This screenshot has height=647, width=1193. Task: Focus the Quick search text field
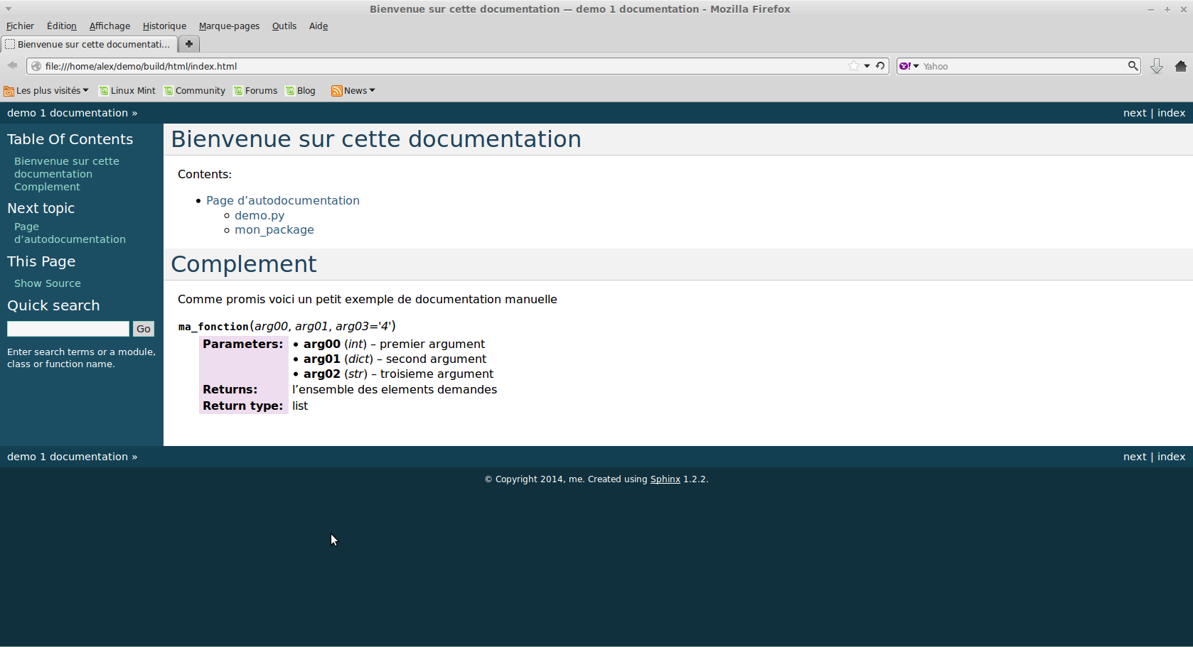(x=68, y=329)
